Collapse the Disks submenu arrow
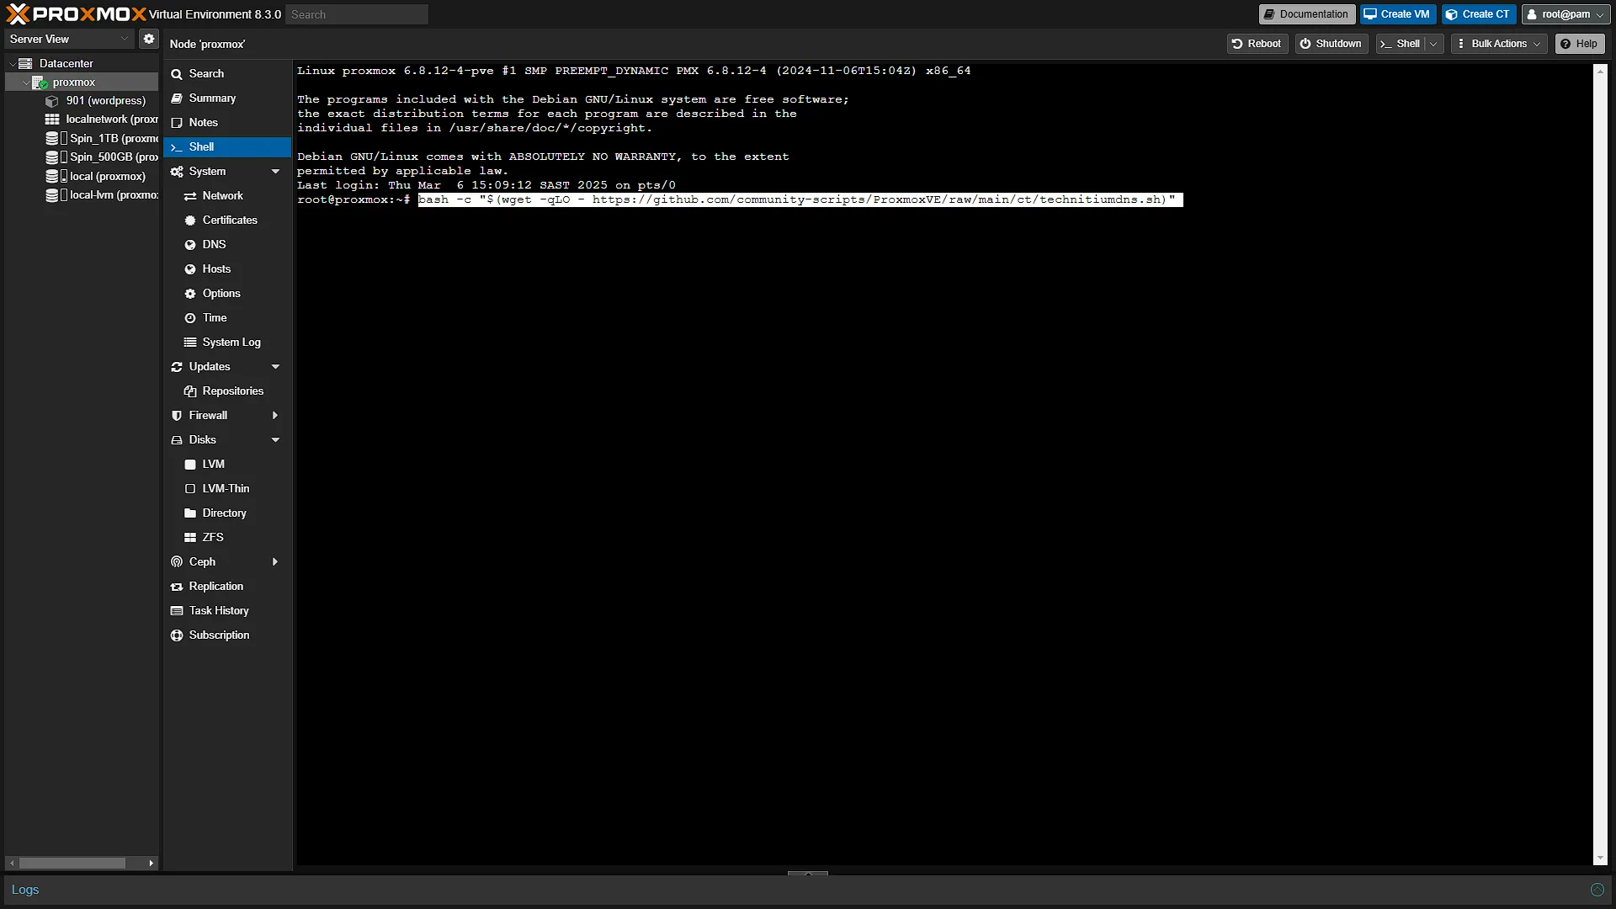Viewport: 1616px width, 909px height. 275,440
